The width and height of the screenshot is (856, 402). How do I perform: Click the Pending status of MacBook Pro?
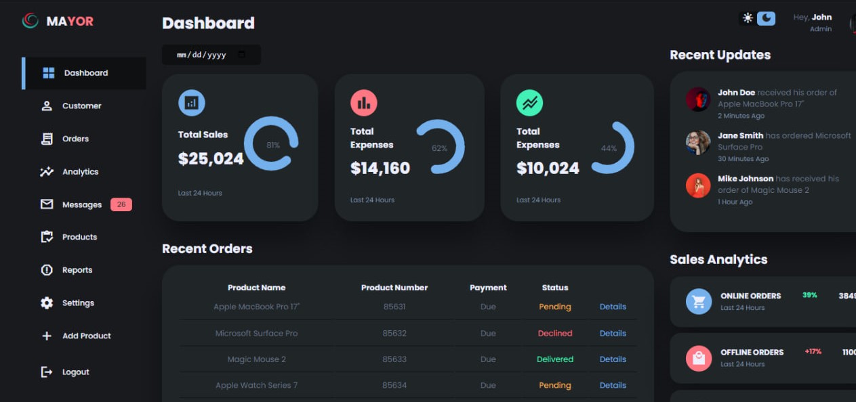pyautogui.click(x=555, y=307)
